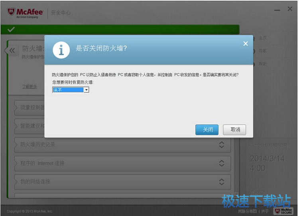Click the scheduled scan date 2014/3/14
Viewport: 299px width, 216px height.
click(267, 159)
